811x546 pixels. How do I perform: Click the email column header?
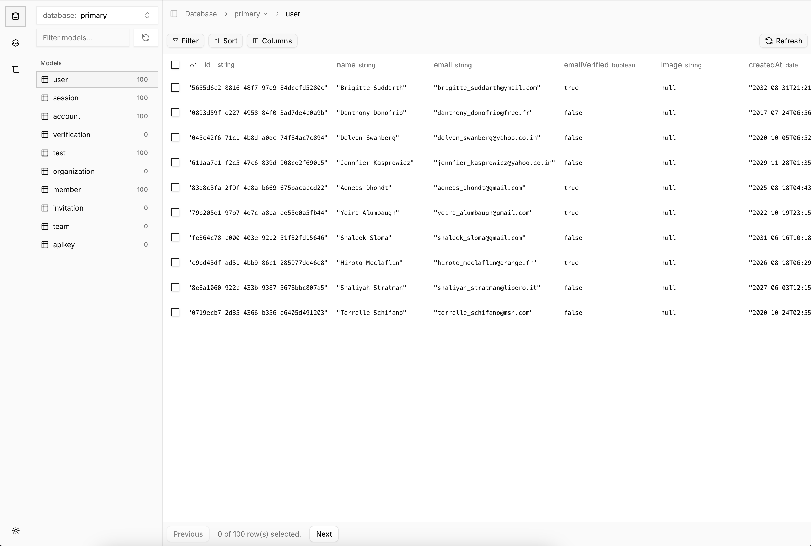point(452,65)
